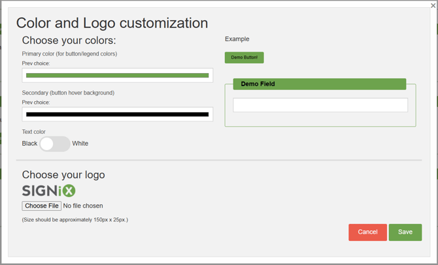Click the Demo Field legend header

[319, 84]
